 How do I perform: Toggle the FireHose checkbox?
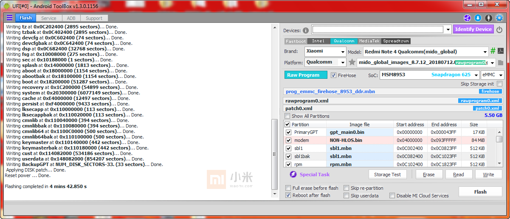coord(334,75)
